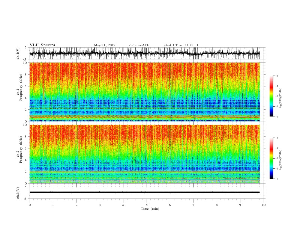The width and height of the screenshot is (297, 230).
Task: Click the lower ch.2 PSD color bar
Action: 271,158
